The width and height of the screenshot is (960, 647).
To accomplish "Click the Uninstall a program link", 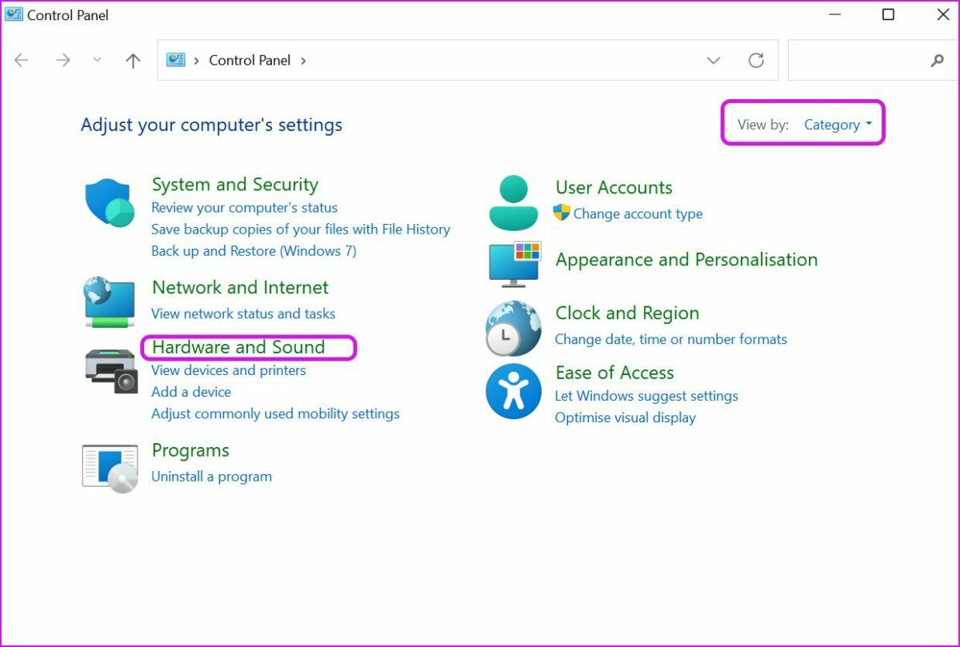I will [211, 477].
